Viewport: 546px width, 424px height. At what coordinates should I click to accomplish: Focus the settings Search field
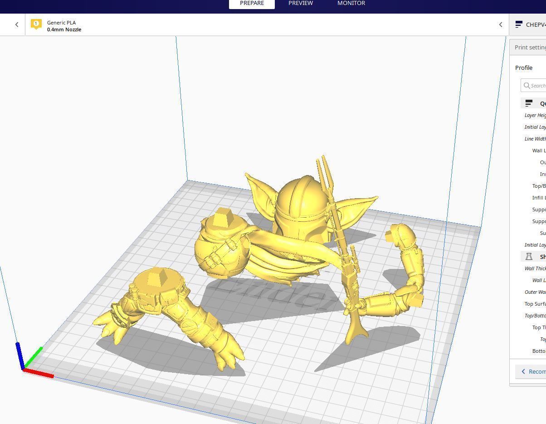coord(534,85)
